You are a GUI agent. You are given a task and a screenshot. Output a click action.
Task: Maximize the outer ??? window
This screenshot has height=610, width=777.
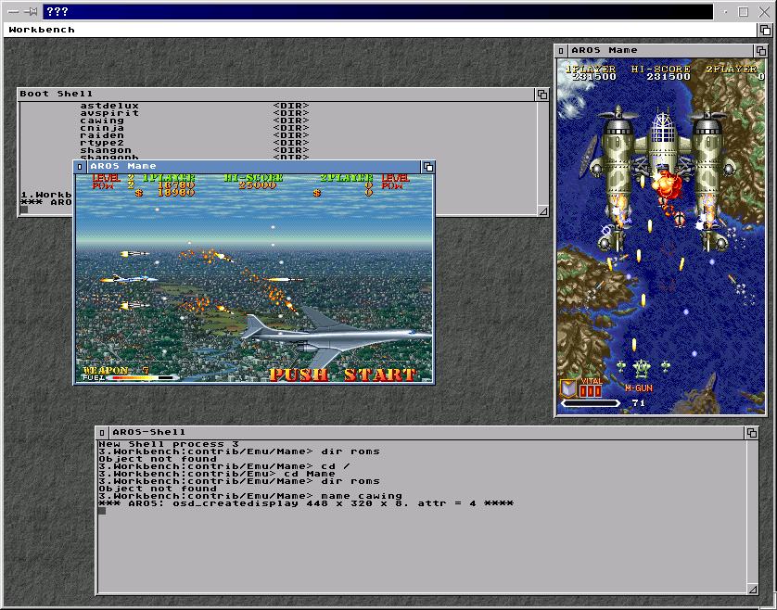(x=744, y=12)
